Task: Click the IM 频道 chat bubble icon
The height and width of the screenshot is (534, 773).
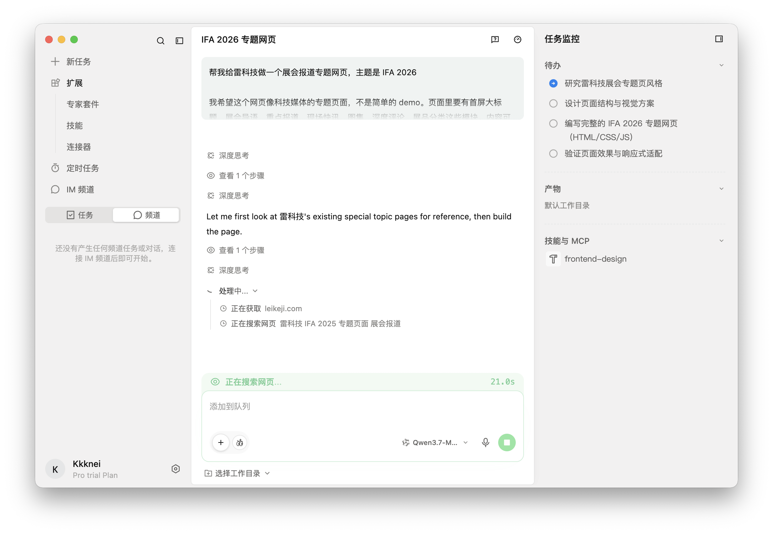Action: [55, 189]
